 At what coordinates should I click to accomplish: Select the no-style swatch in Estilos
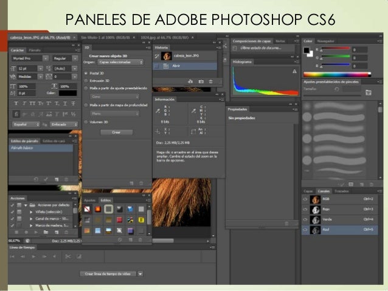pyautogui.click(x=87, y=209)
